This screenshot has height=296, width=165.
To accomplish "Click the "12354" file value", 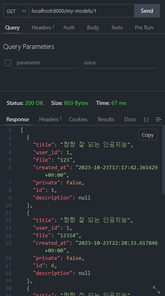I will tap(68, 236).
